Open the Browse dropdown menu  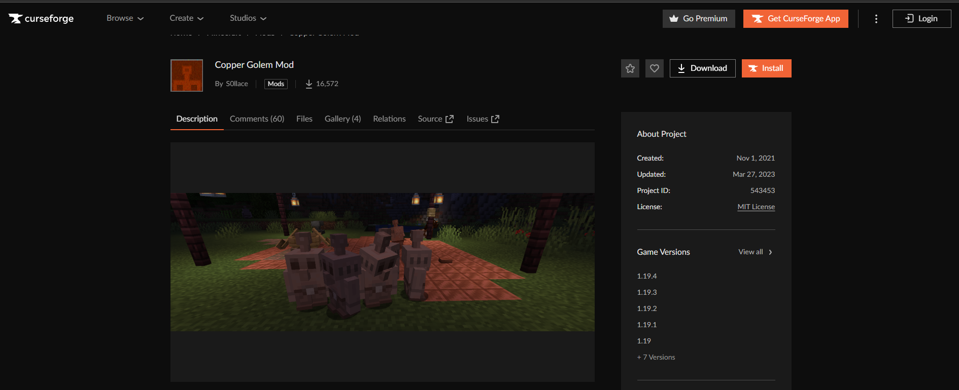(125, 18)
